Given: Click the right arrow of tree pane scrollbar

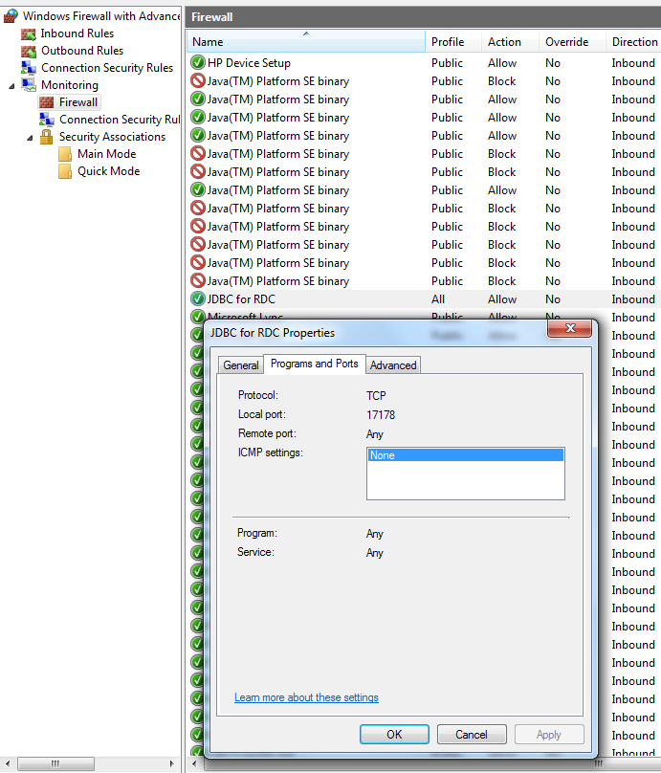Looking at the screenshot, I should (172, 764).
